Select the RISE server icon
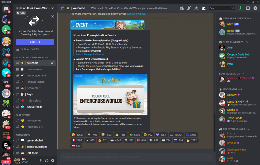Viewport: 260px width, 165px height. click(x=6, y=83)
